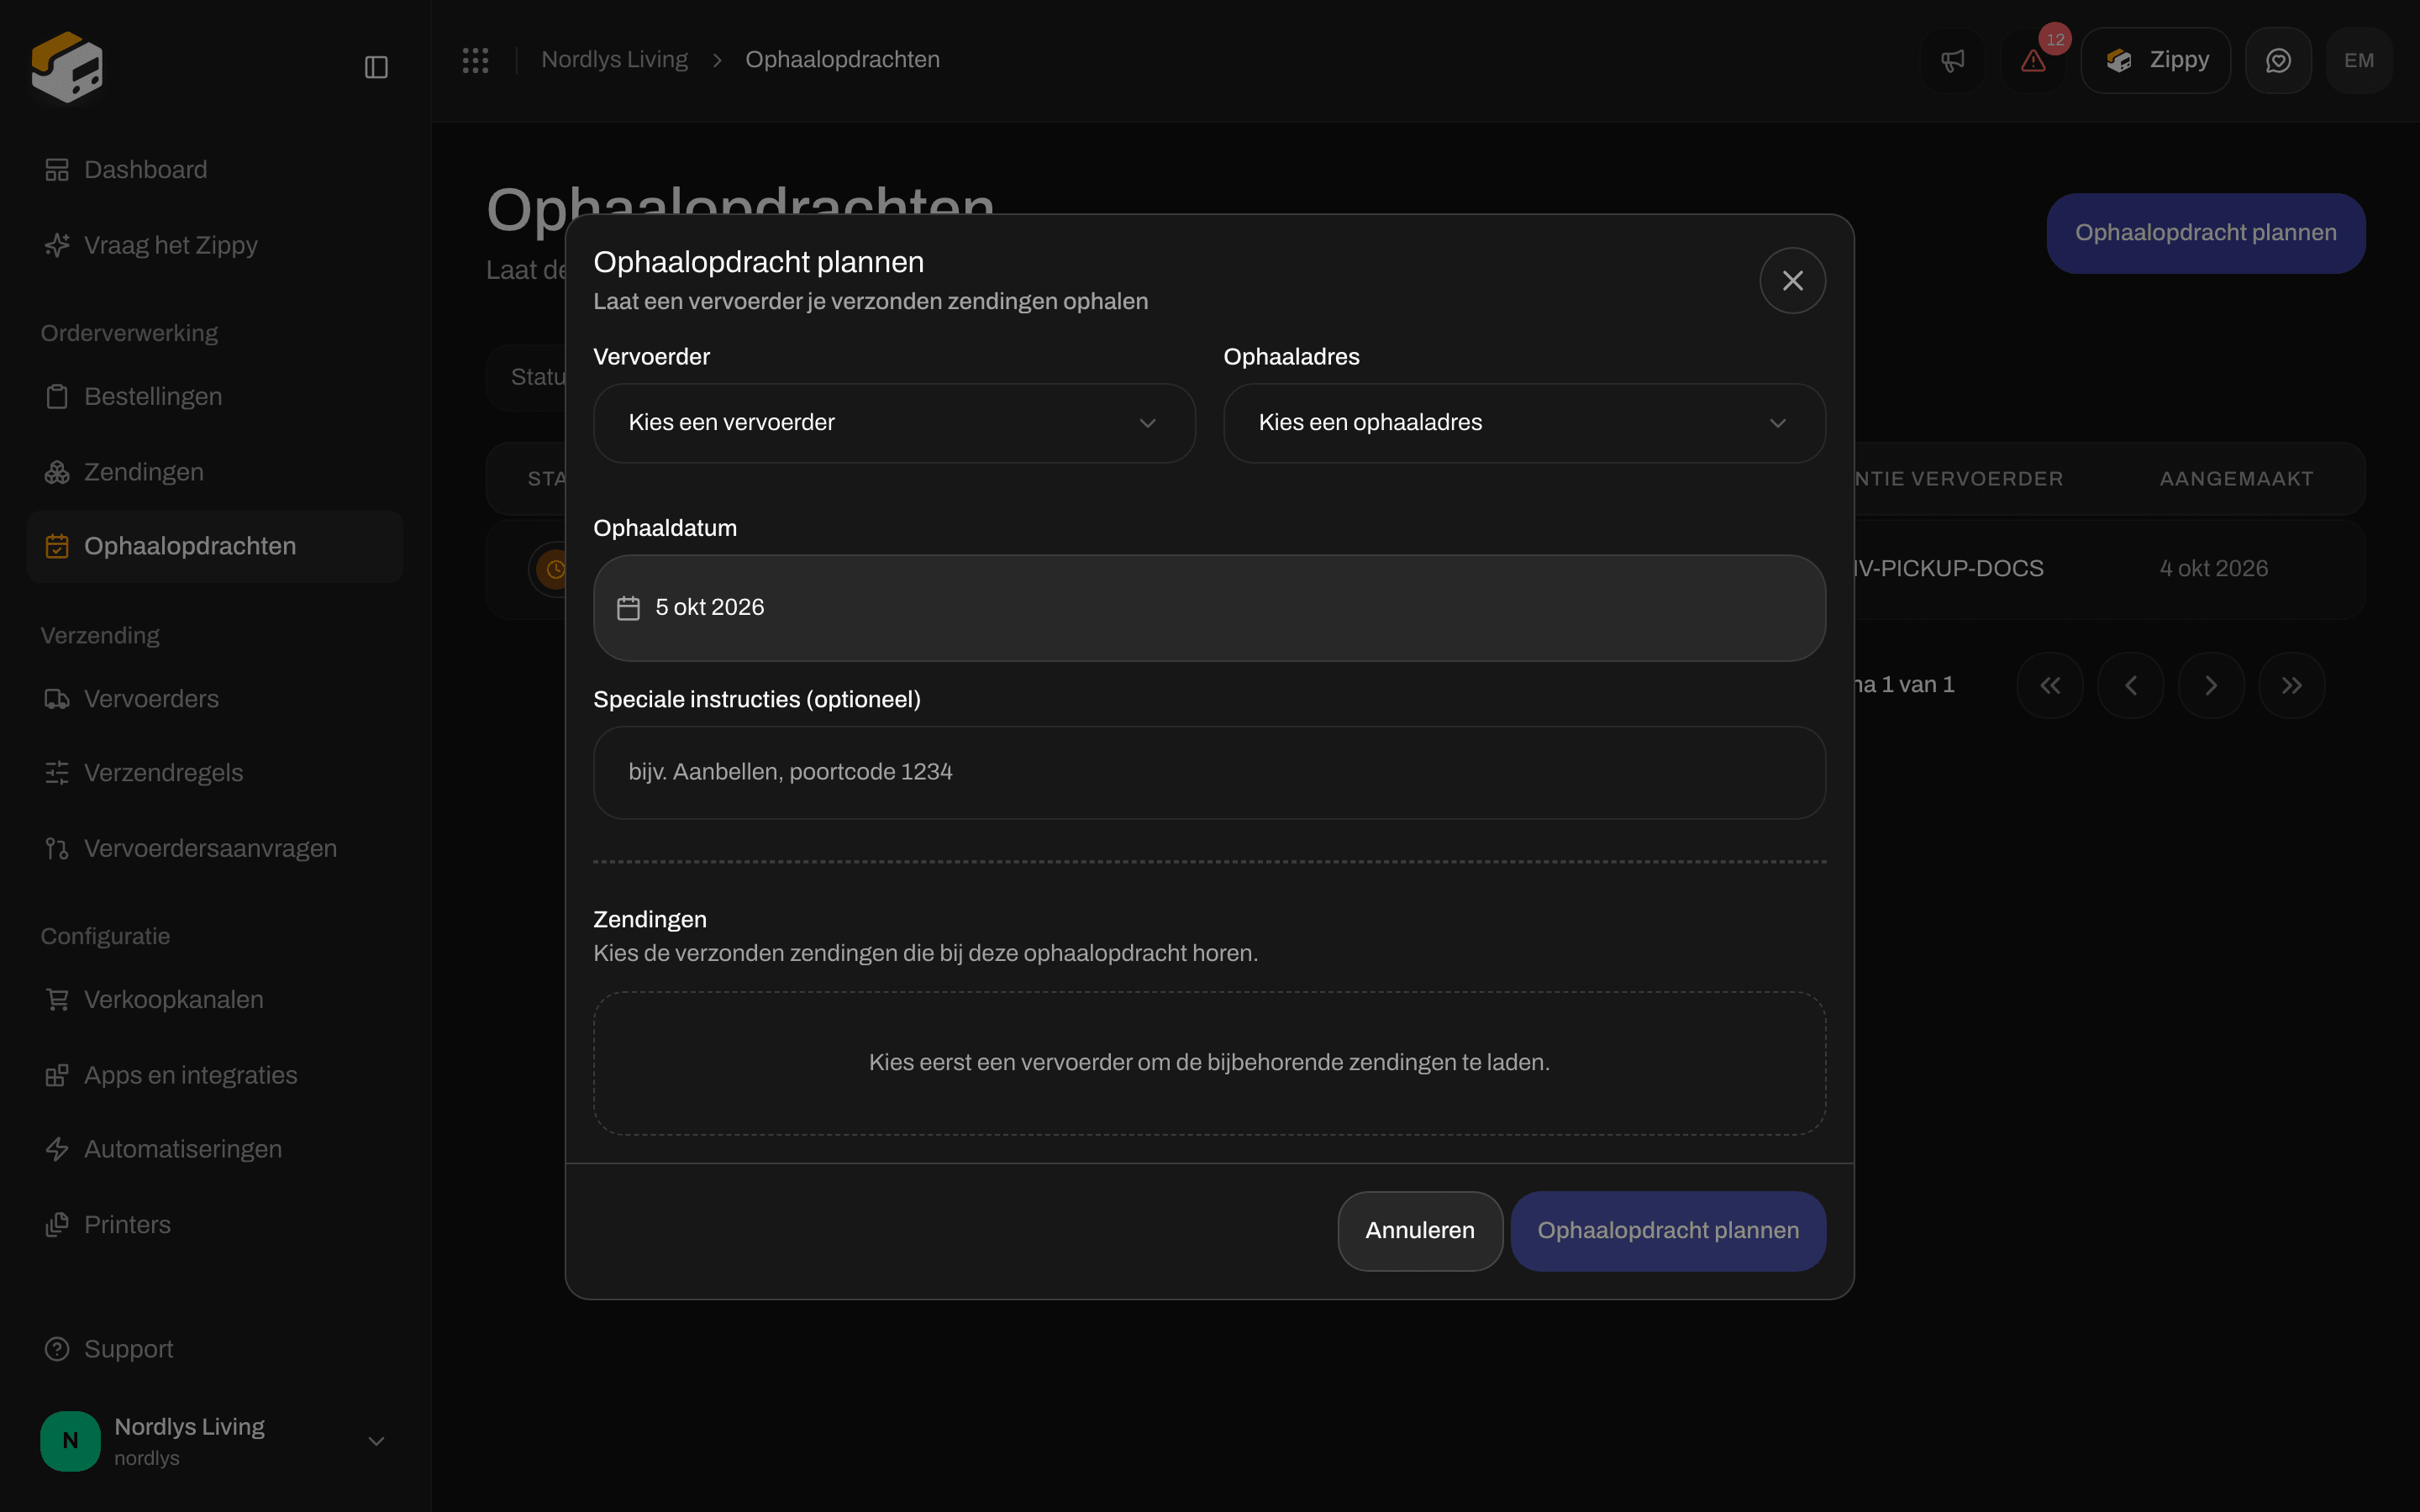
Task: Go to the first page of results
Action: 2050,685
